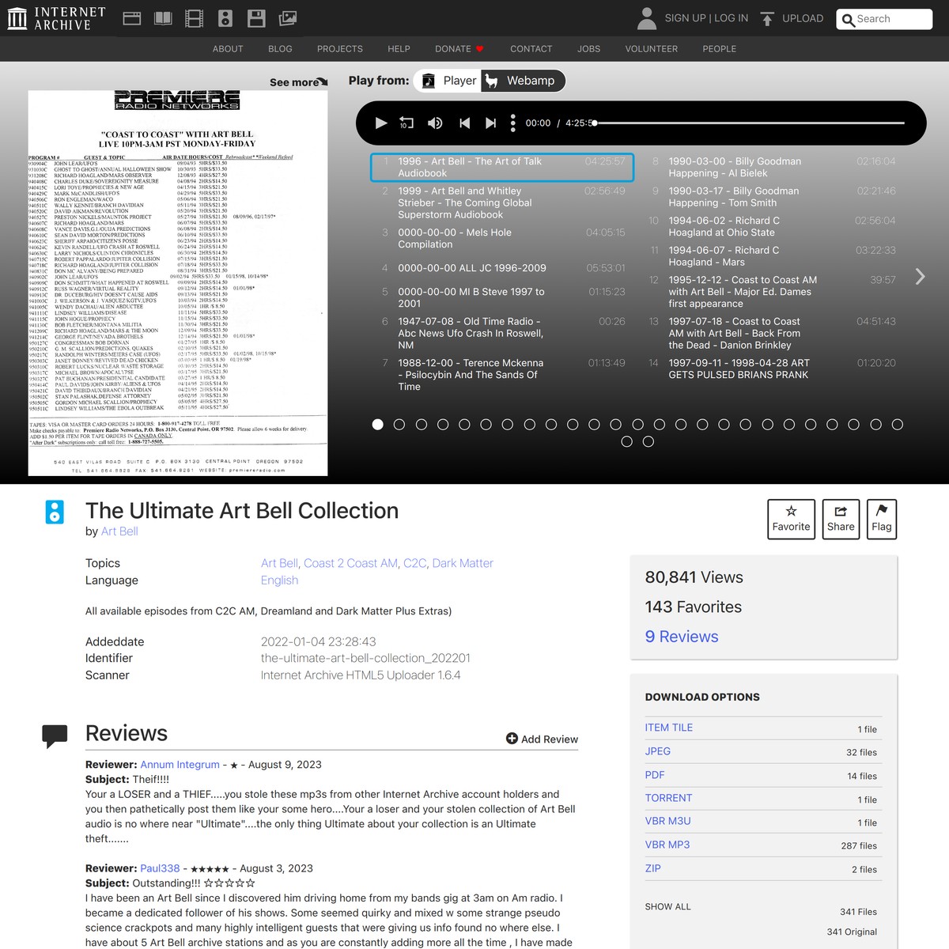Open the VOLUNTEER nav item

[652, 49]
